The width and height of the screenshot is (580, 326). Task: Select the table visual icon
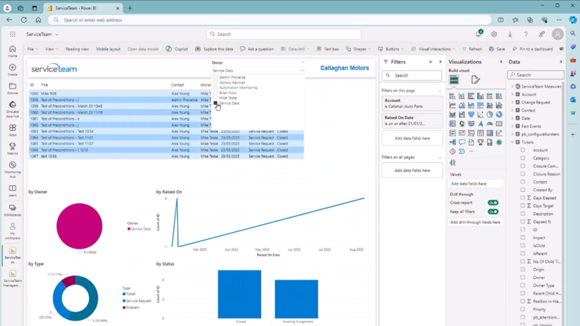480,133
